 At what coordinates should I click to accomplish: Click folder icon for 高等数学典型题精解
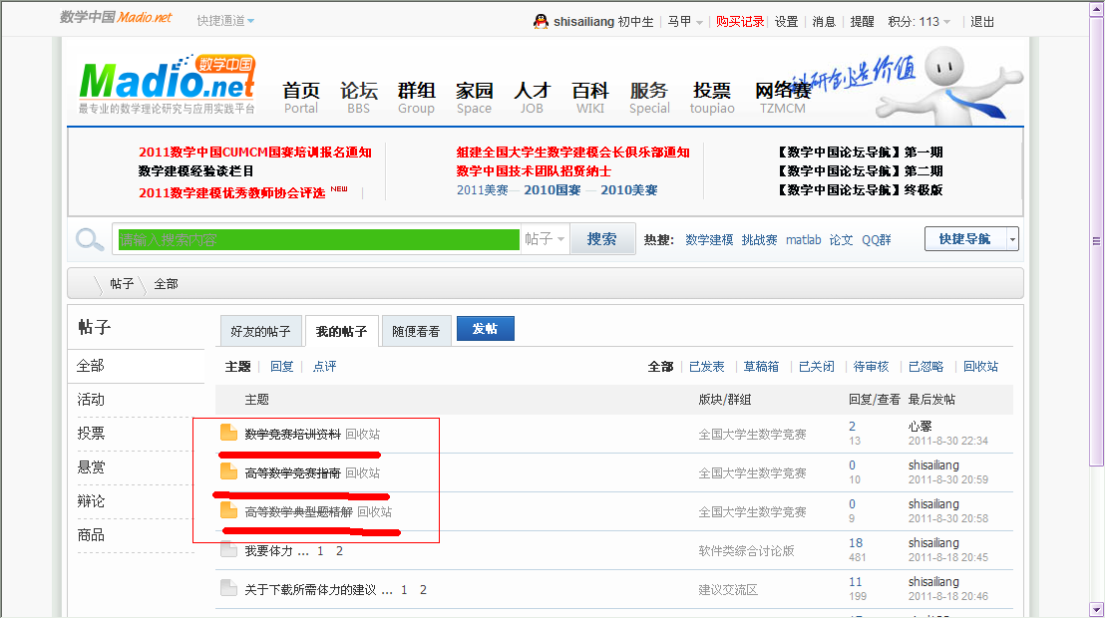point(228,509)
